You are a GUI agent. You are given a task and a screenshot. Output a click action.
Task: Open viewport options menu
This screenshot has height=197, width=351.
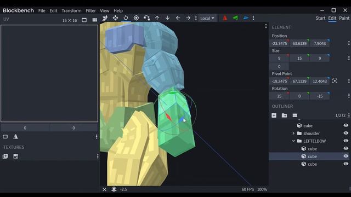coord(266,26)
